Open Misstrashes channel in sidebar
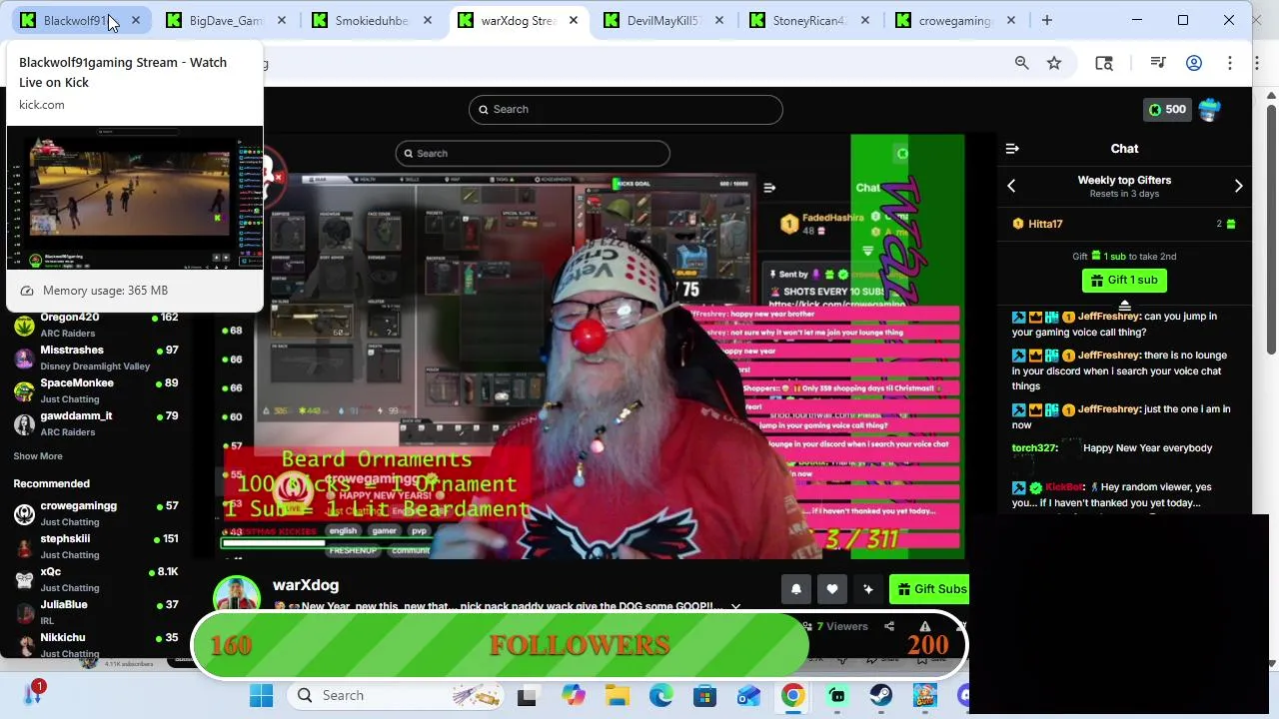Screen dimensions: 1279x719 pyautogui.click(x=96, y=358)
